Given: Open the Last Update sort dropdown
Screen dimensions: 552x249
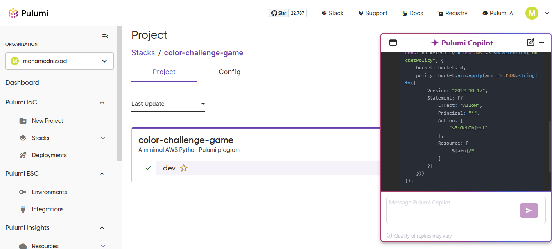Looking at the screenshot, I should point(168,104).
